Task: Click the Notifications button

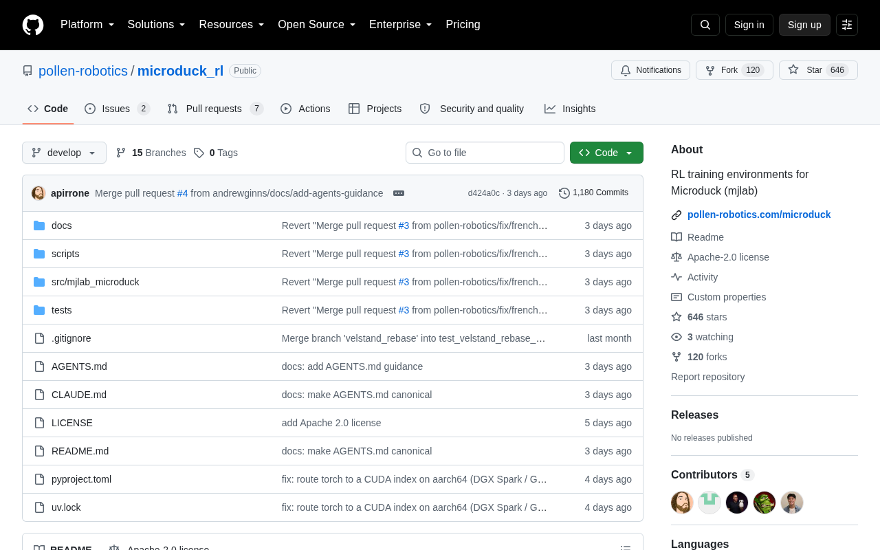Action: [x=650, y=70]
